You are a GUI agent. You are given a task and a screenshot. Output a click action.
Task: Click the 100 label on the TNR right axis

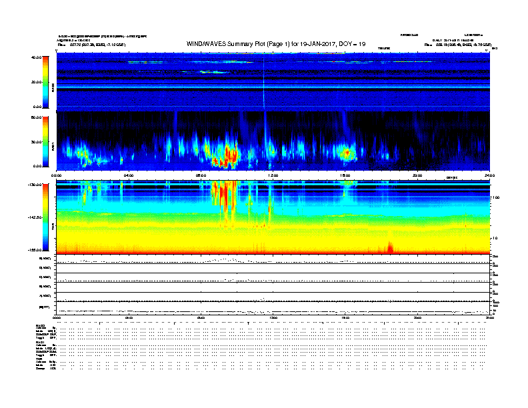496,198
